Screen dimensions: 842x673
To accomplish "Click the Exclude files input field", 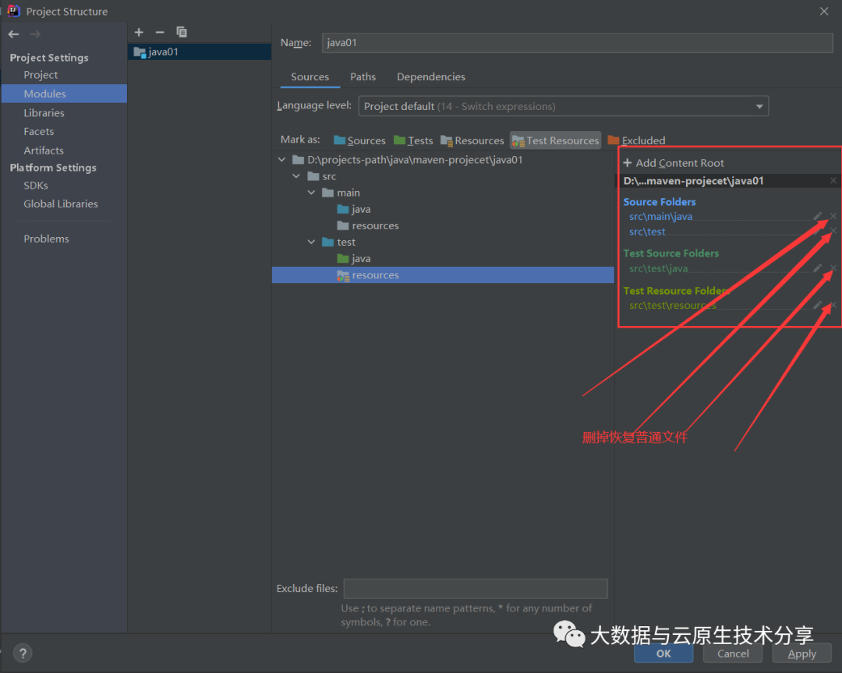I will pos(476,589).
